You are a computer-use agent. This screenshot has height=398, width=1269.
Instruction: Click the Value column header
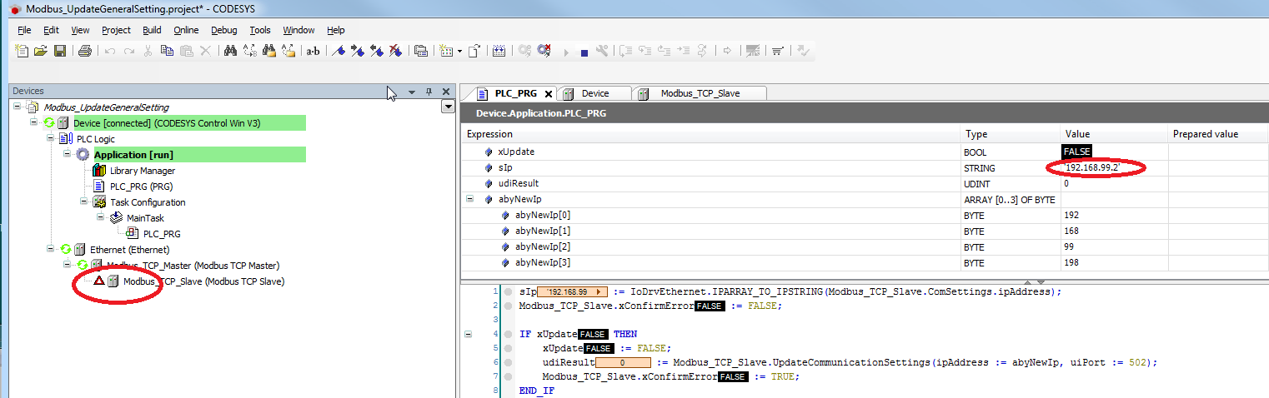coord(1077,134)
